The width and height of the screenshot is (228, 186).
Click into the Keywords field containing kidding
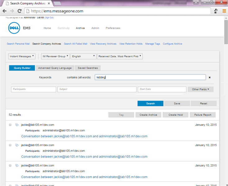[150, 77]
